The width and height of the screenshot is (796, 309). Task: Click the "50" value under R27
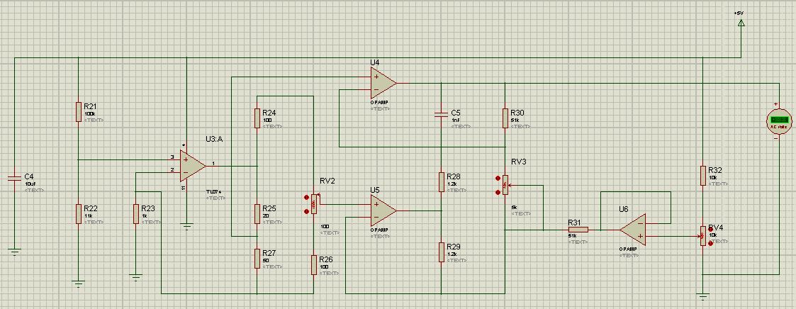pyautogui.click(x=266, y=260)
